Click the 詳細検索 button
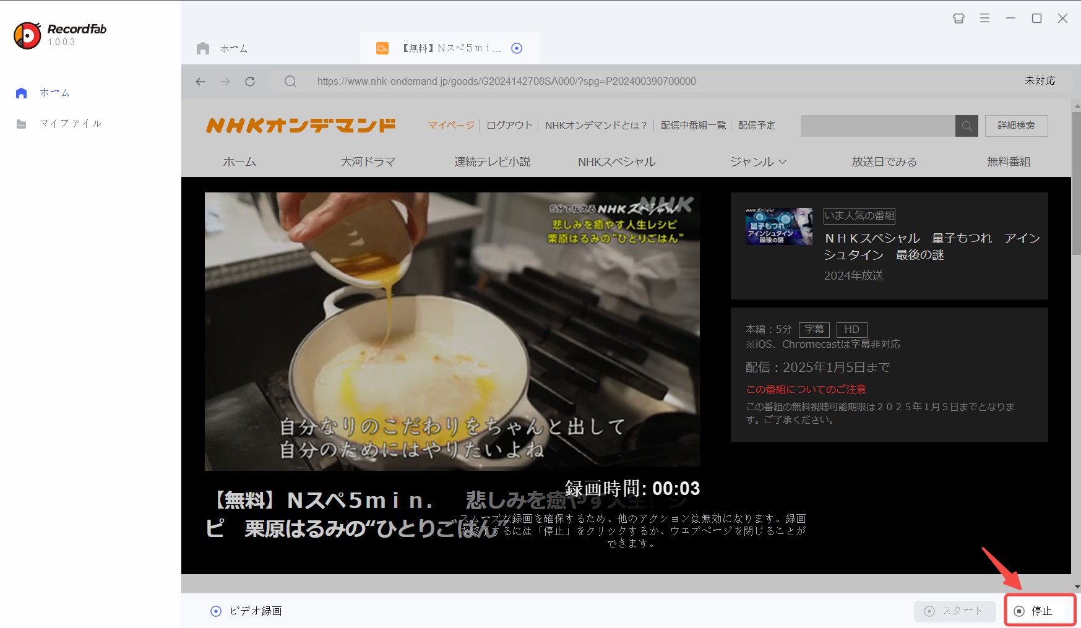The width and height of the screenshot is (1081, 628). tap(1016, 126)
